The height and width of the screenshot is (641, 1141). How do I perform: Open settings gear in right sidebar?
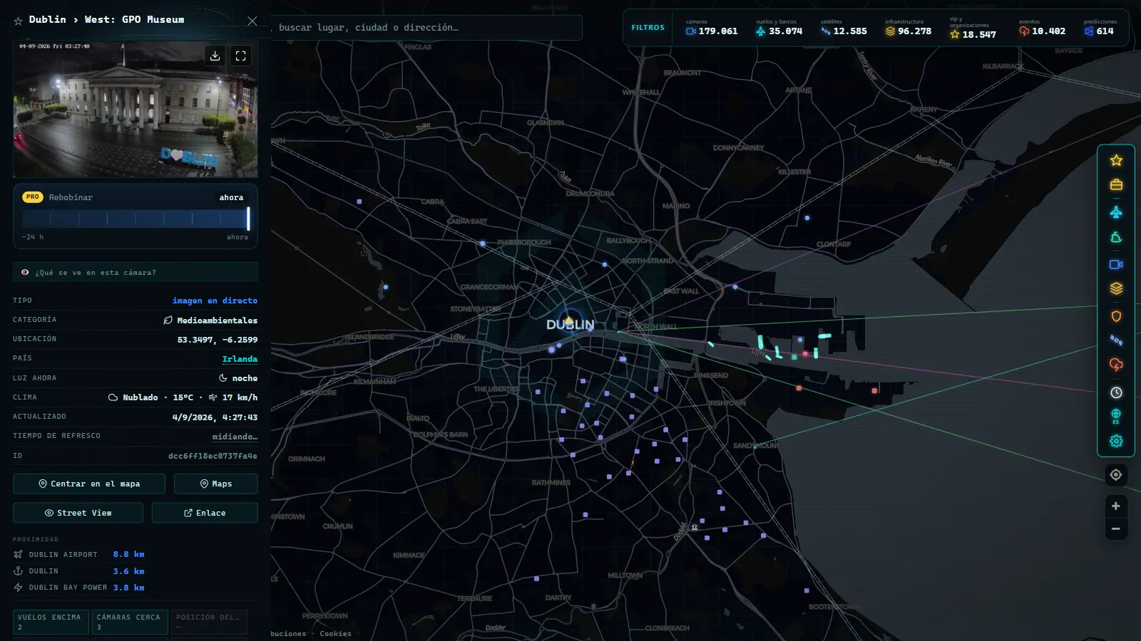pyautogui.click(x=1116, y=441)
